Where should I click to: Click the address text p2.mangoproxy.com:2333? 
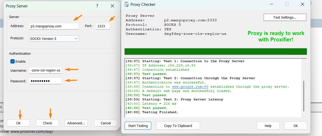[190, 20]
